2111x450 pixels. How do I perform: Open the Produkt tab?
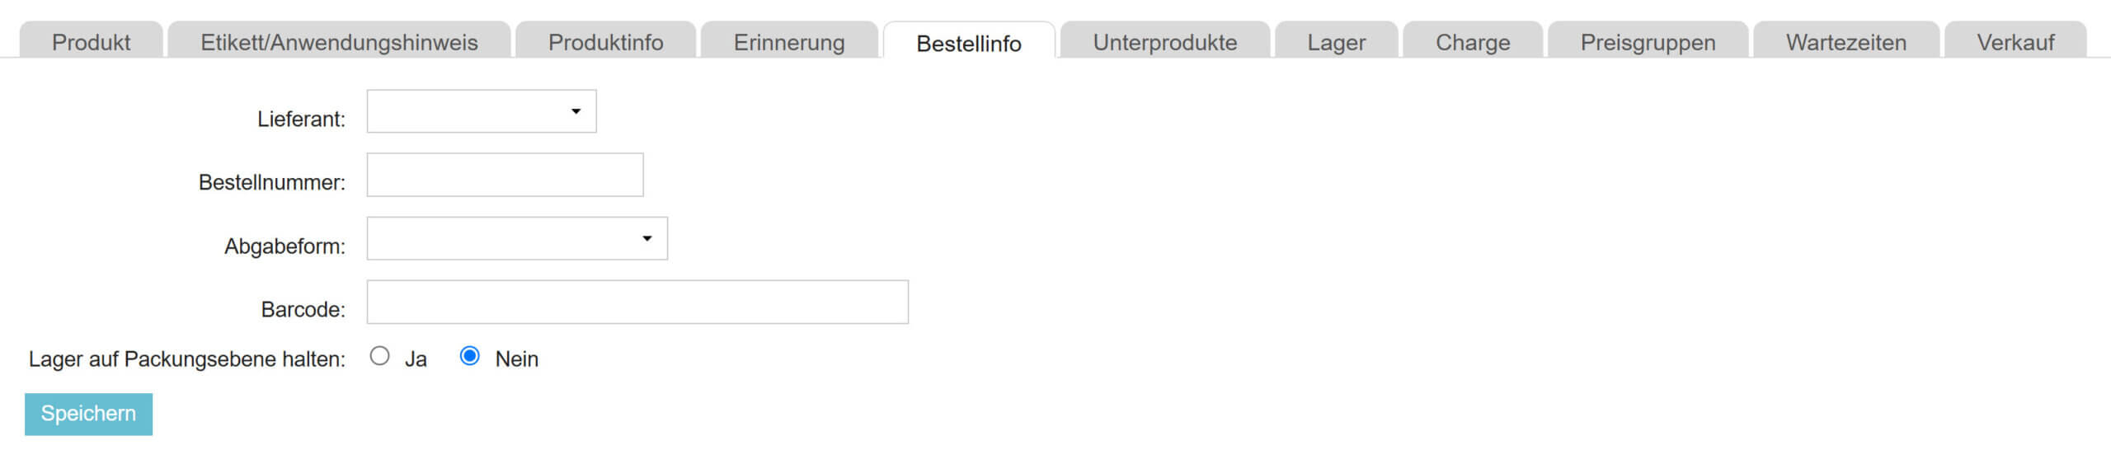pyautogui.click(x=91, y=42)
